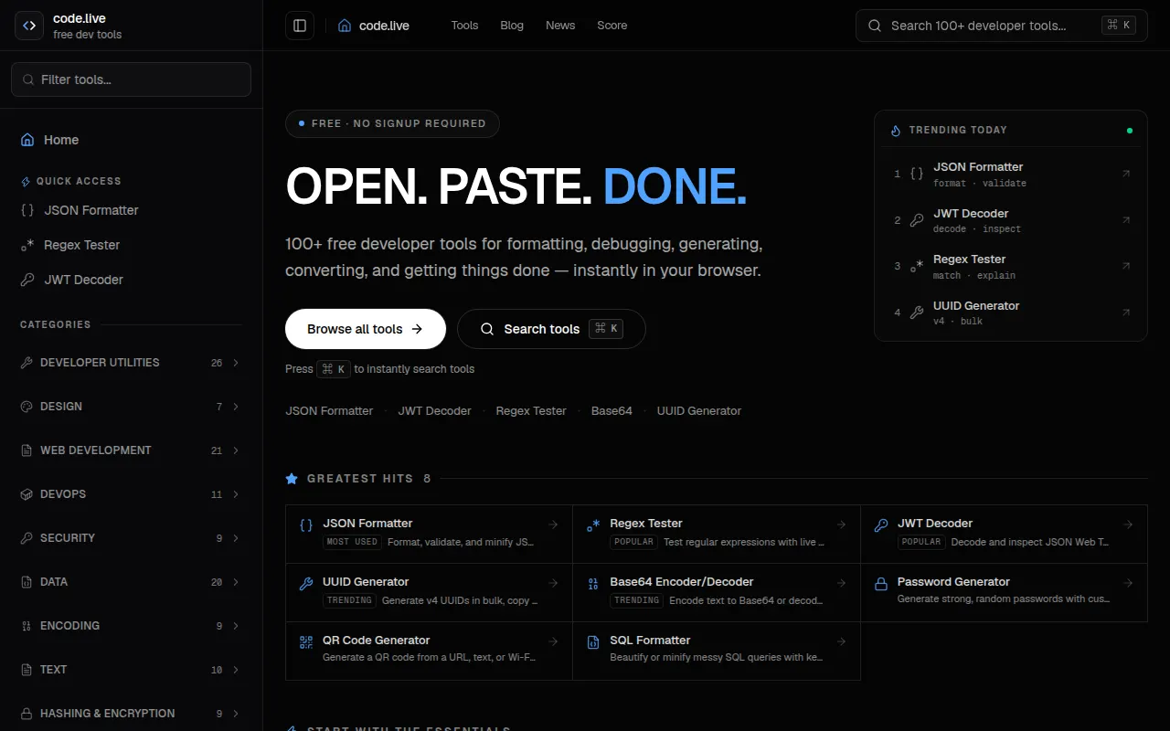Click the Password Generator lock icon
This screenshot has width=1170, height=731.
point(881,584)
